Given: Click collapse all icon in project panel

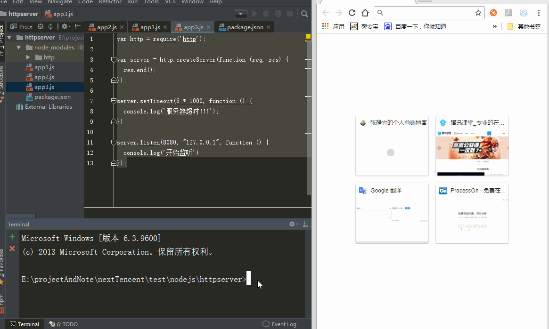Looking at the screenshot, I should [x=51, y=27].
